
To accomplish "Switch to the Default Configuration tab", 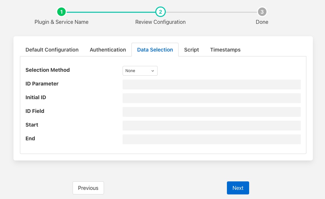I will pyautogui.click(x=52, y=50).
